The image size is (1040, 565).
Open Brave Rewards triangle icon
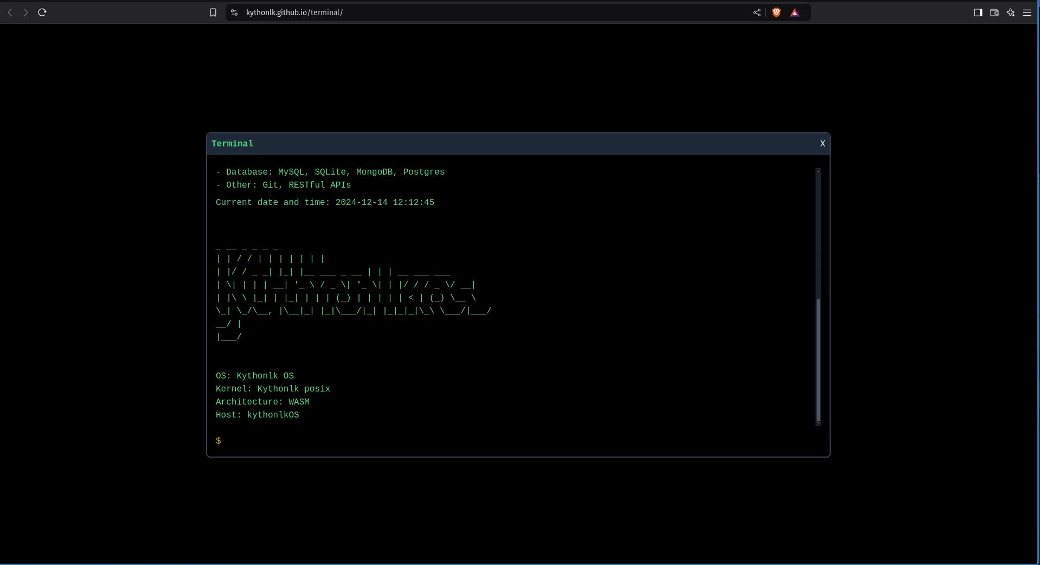pos(795,12)
